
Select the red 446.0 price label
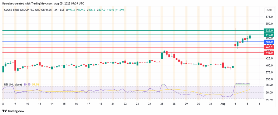[268, 53]
